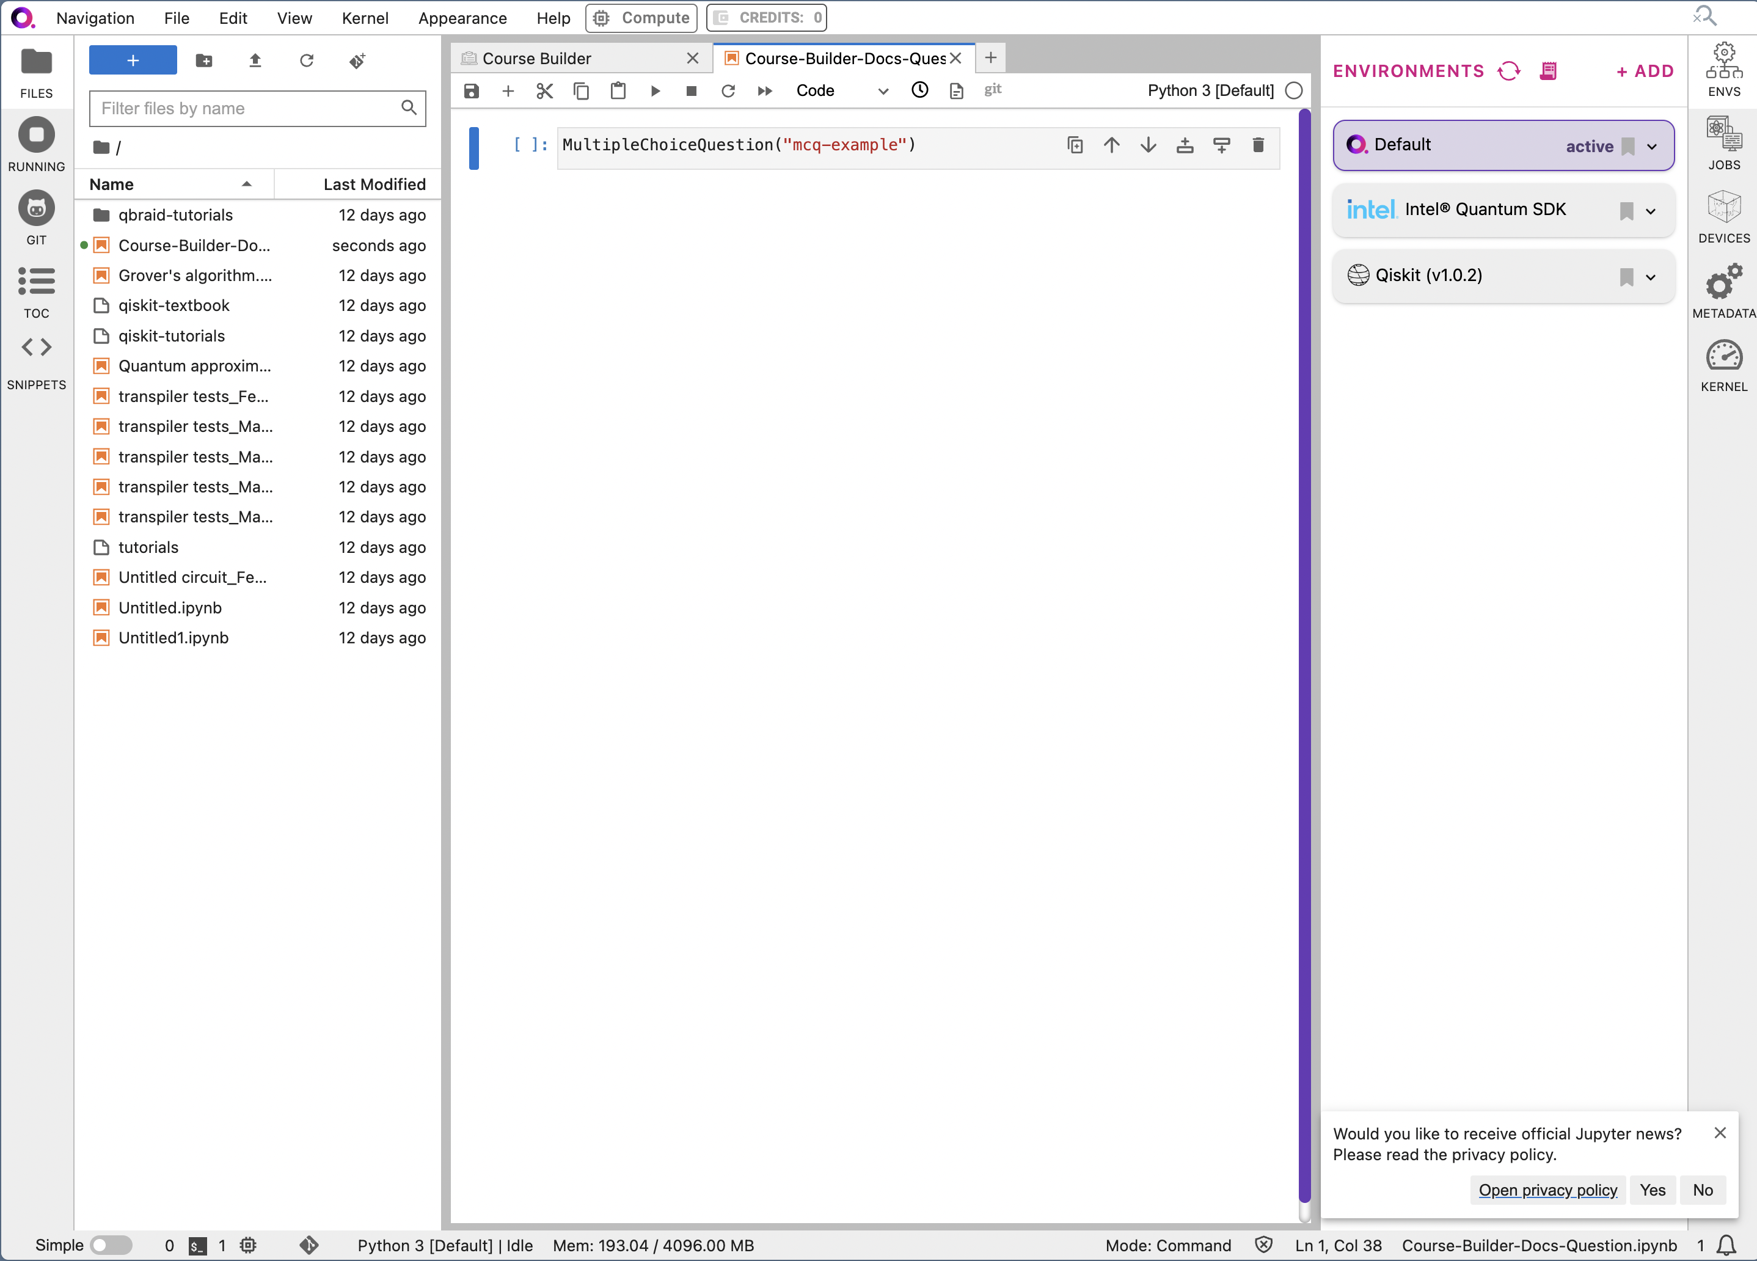Dismiss the Jupyter news notification

[1720, 1133]
